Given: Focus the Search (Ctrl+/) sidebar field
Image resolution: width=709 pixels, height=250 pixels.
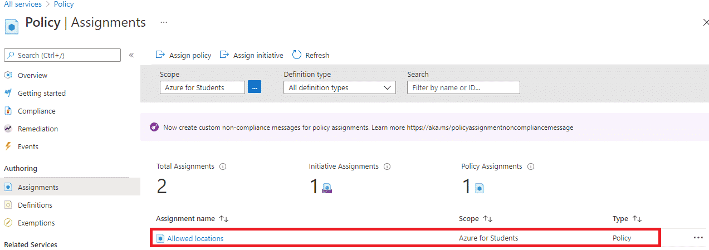Looking at the screenshot, I should [62, 55].
